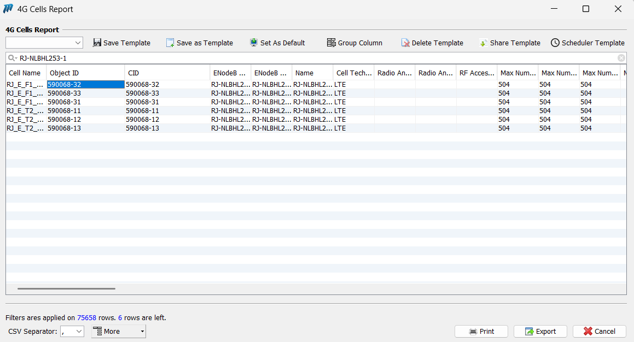Click the Save as Template icon
This screenshot has width=634, height=342.
coord(170,43)
